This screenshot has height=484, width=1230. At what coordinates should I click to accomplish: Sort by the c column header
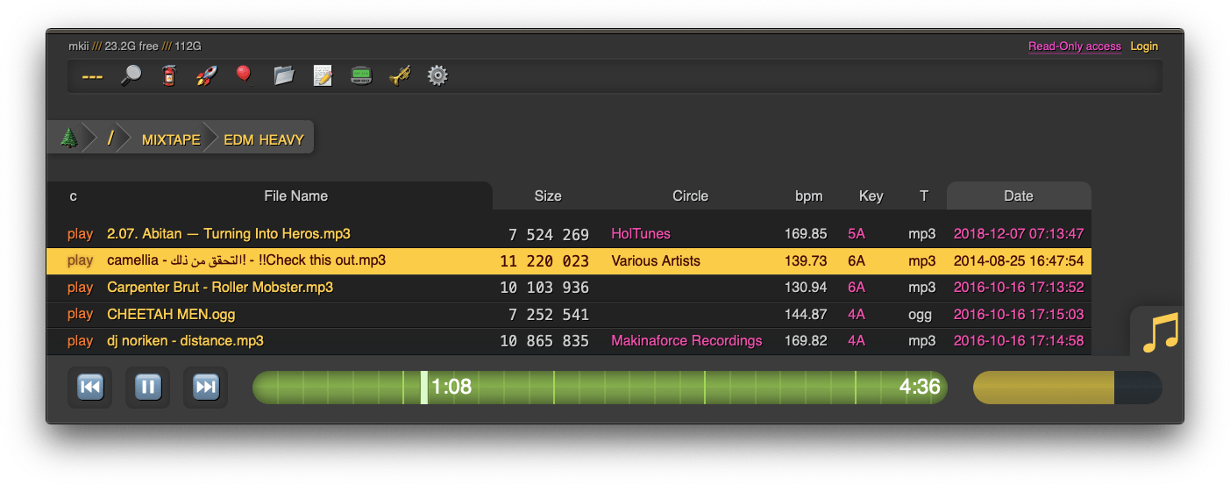click(x=74, y=196)
